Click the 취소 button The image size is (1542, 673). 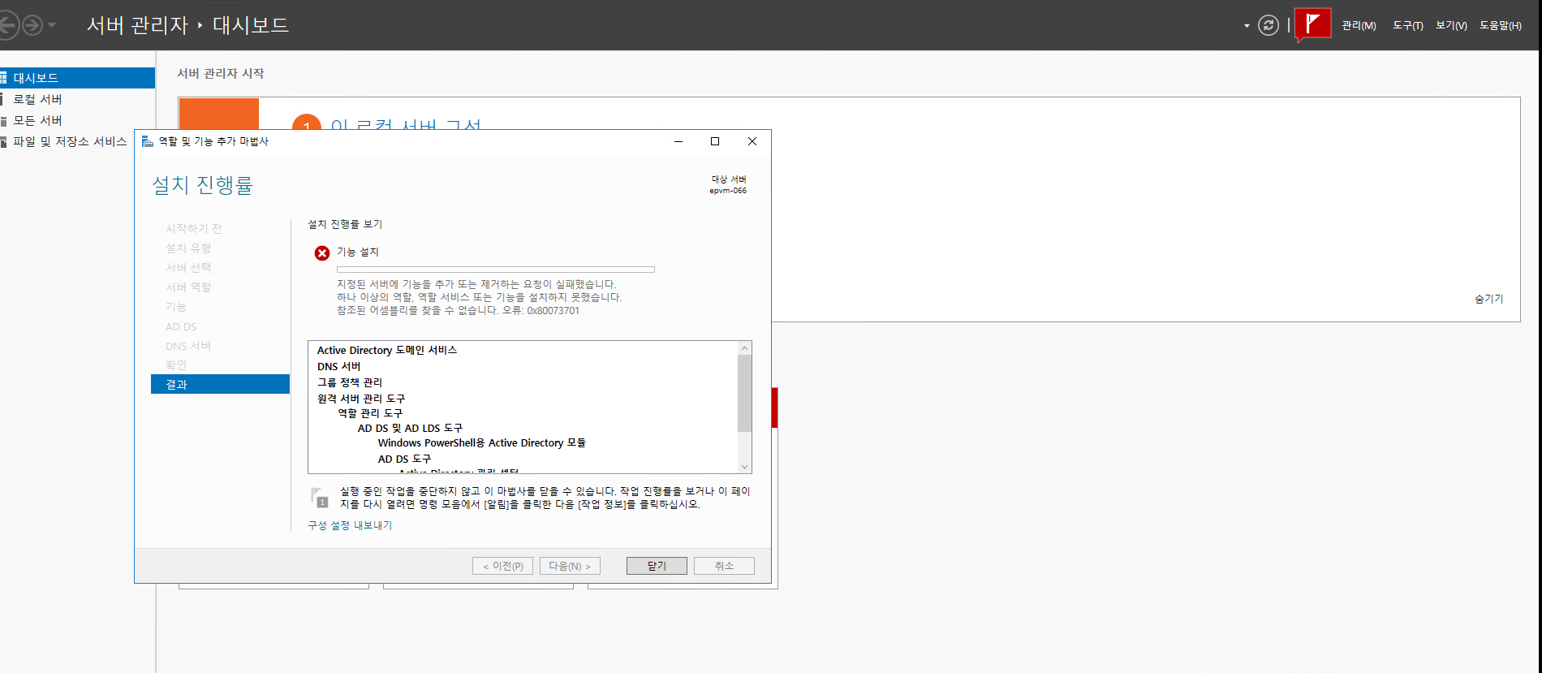(x=724, y=566)
